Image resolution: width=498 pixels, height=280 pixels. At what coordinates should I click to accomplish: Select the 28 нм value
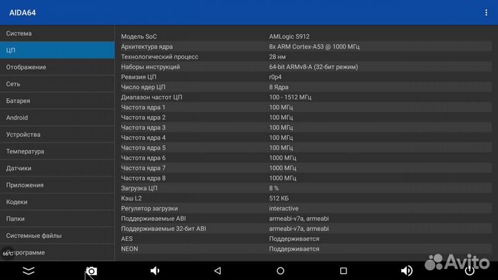[x=277, y=57]
